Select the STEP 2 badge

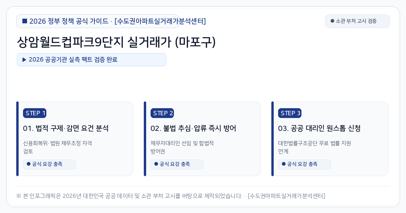click(162, 113)
